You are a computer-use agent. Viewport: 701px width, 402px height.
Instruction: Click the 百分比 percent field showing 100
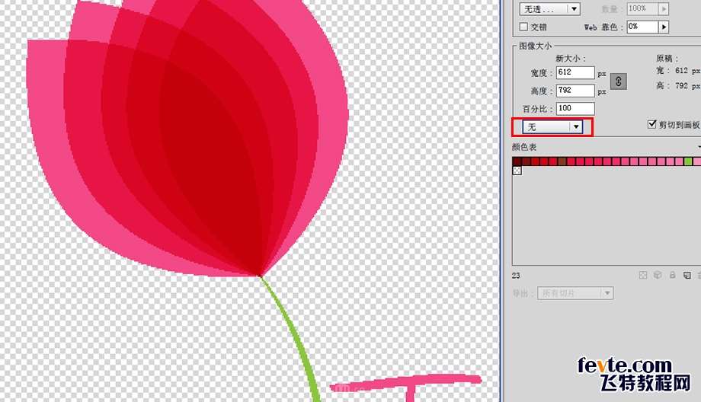pyautogui.click(x=575, y=109)
